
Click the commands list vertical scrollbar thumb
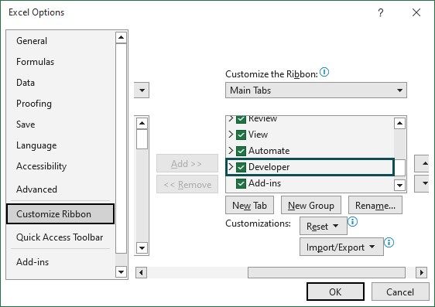(142, 139)
